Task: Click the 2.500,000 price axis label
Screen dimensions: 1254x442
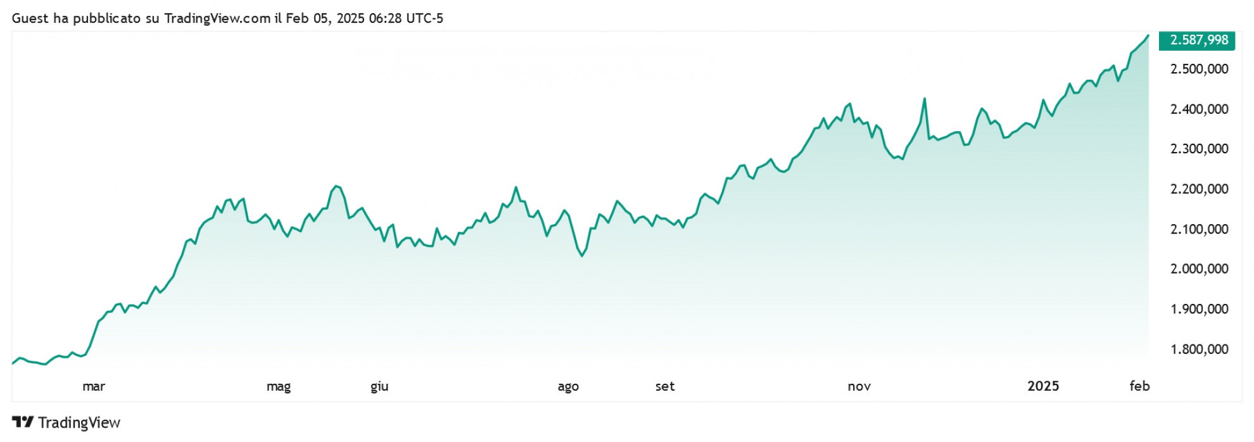Action: pyautogui.click(x=1199, y=69)
